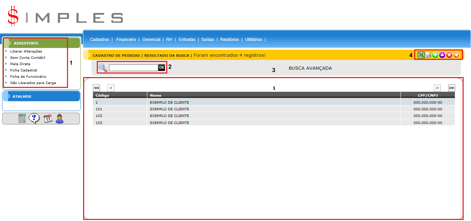Focus the search text field
471x221 pixels.
(133, 68)
